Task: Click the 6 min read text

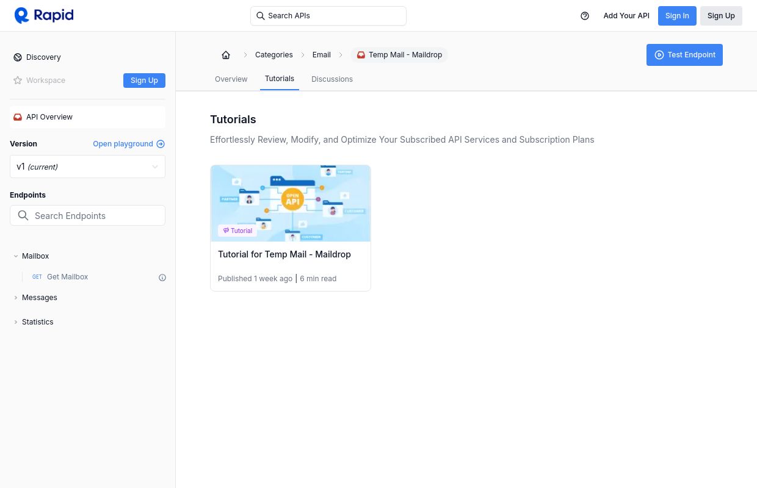Action: pos(318,279)
